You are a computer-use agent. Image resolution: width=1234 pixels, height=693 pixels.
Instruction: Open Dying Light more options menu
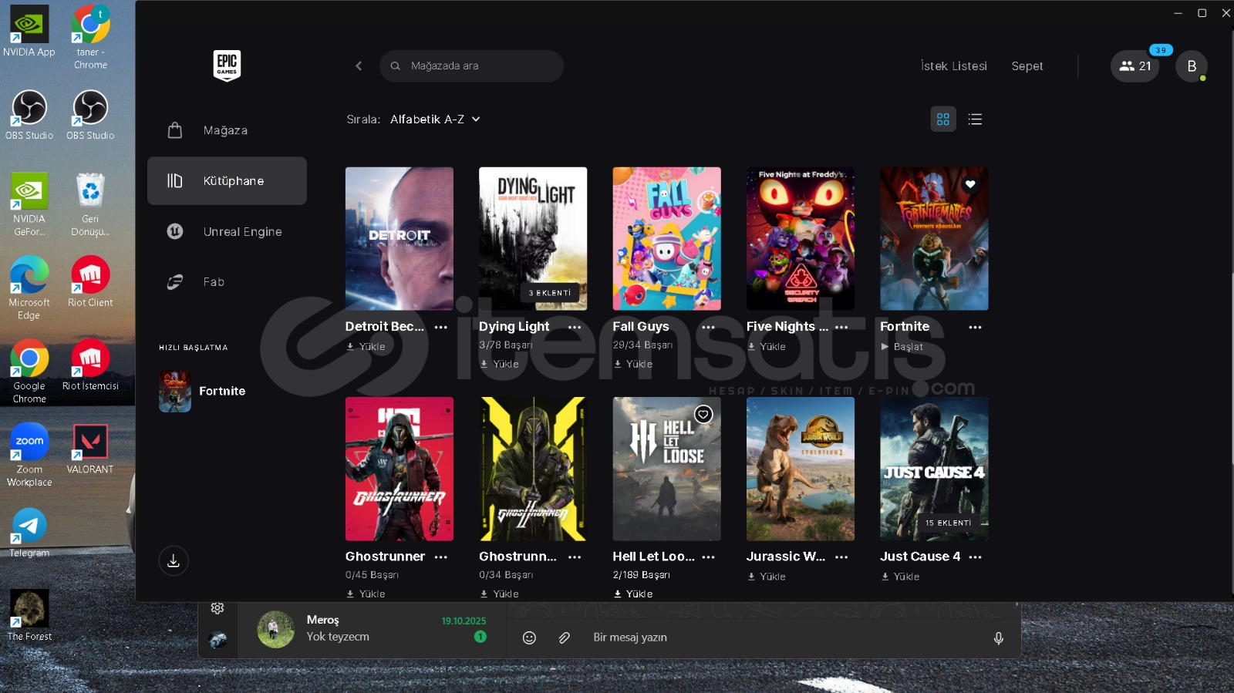575,327
